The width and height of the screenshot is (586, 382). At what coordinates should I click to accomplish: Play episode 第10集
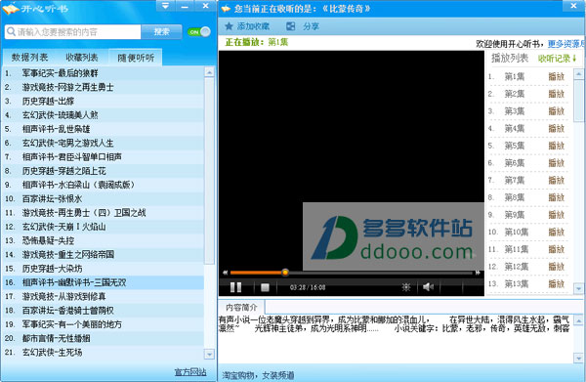556,233
